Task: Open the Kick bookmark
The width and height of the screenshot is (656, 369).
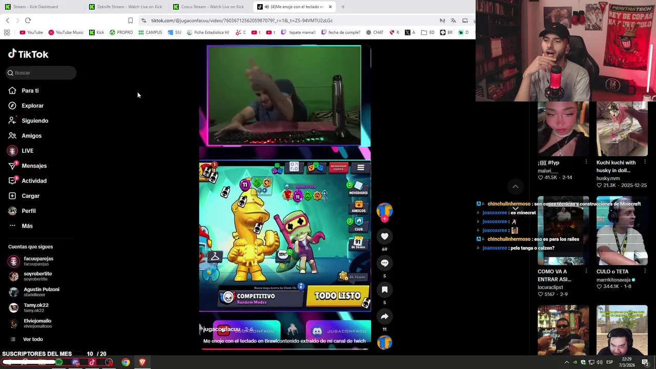Action: tap(96, 32)
